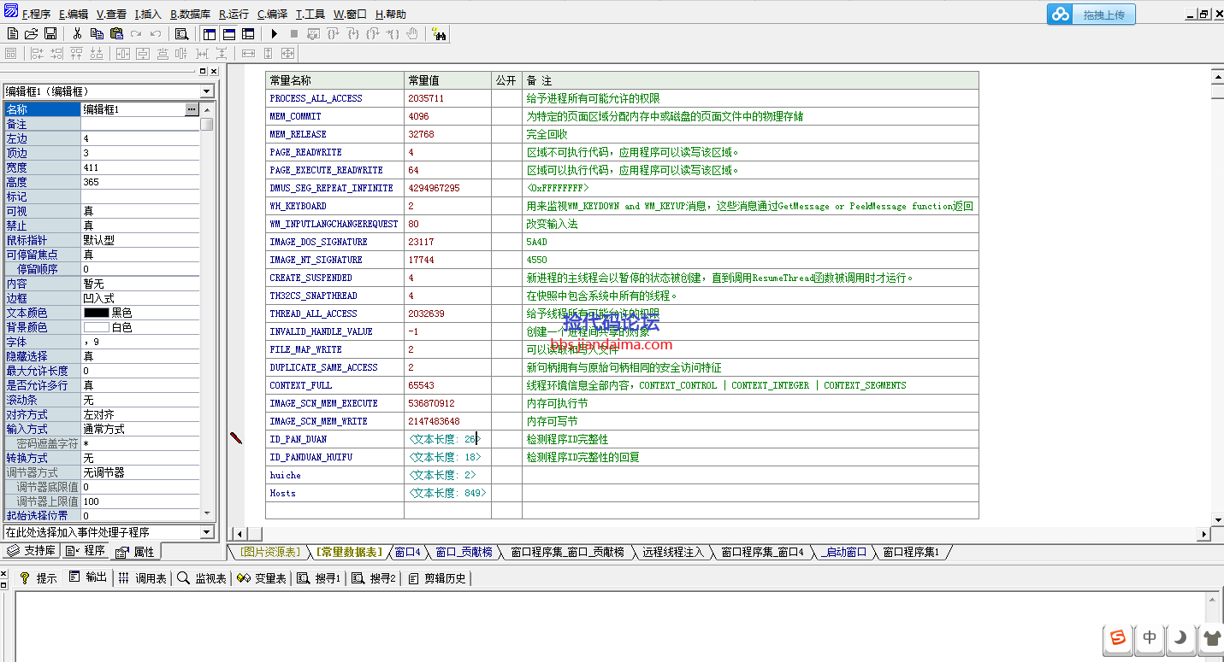
Task: Create a new file with the New toolbar icon
Action: [12, 34]
